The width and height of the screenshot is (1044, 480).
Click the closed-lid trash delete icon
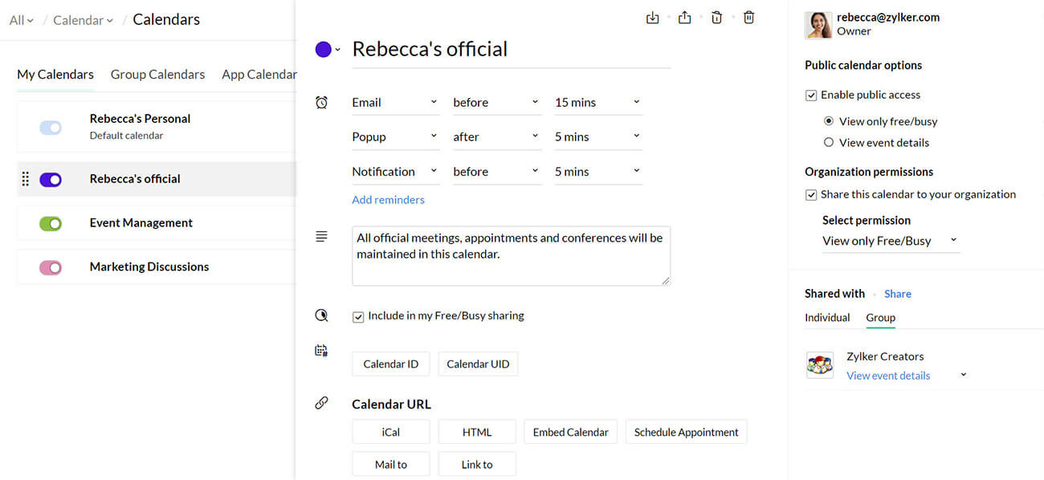pos(748,18)
